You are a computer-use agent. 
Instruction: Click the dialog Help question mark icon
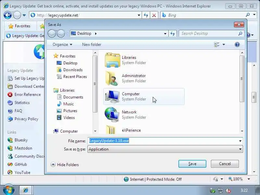click(x=237, y=45)
